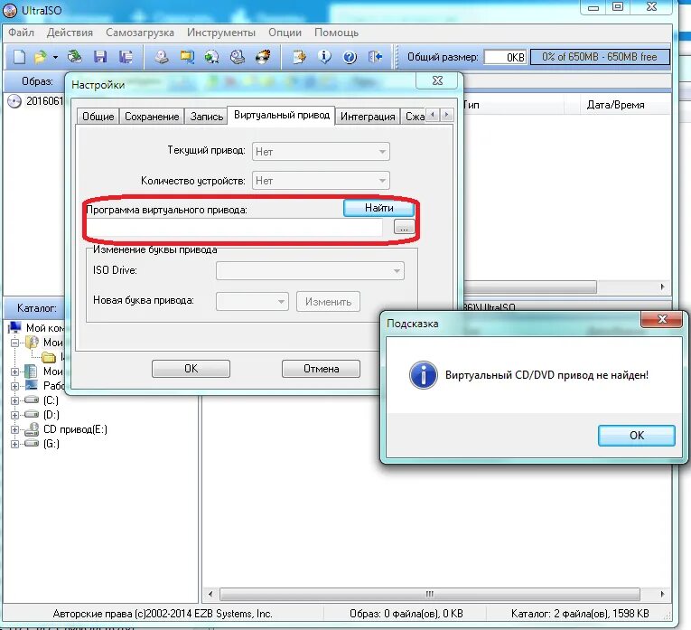Click the Save As multi-floppy icon

pos(126,57)
